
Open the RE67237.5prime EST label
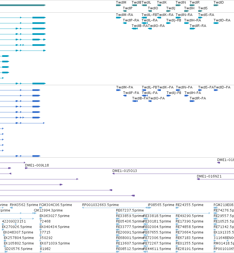130,210
